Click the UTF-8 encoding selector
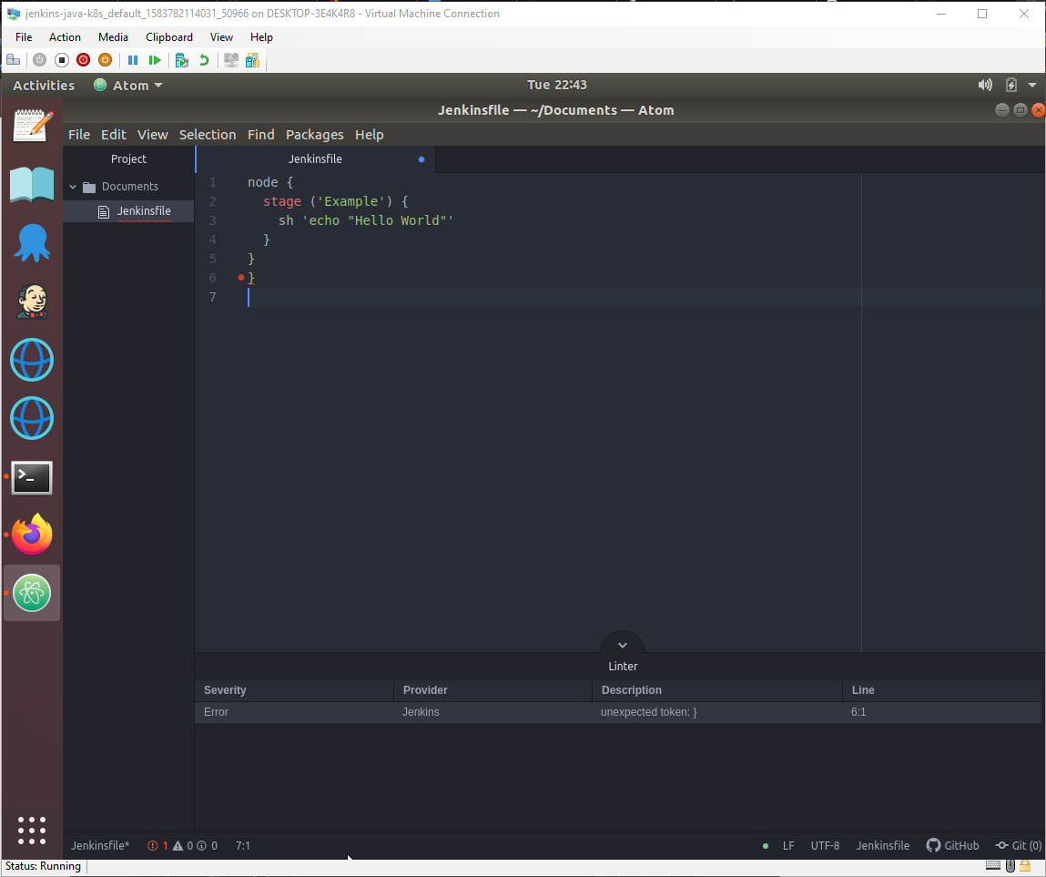The width and height of the screenshot is (1046, 877). pyautogui.click(x=825, y=845)
